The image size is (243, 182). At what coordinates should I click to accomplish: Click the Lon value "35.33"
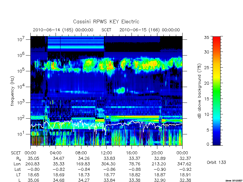[58, 164]
